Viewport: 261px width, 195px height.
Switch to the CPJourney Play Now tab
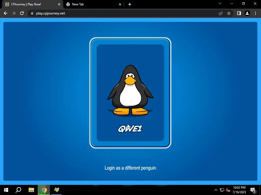coord(32,4)
